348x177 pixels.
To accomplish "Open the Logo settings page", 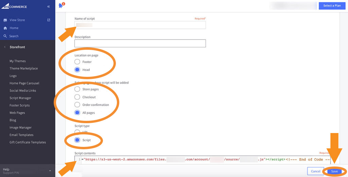I will 13,76.
